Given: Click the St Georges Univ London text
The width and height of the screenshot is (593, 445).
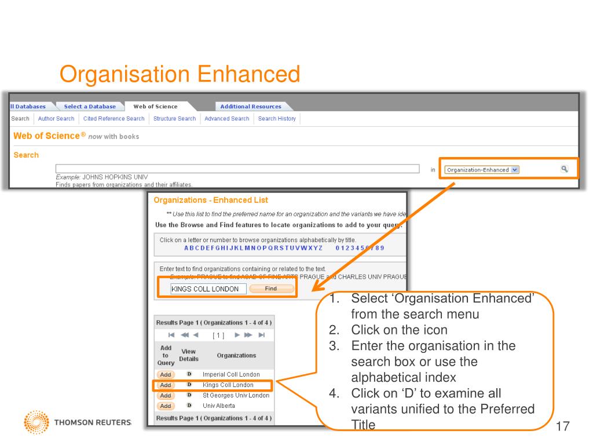Looking at the screenshot, I should click(236, 395).
